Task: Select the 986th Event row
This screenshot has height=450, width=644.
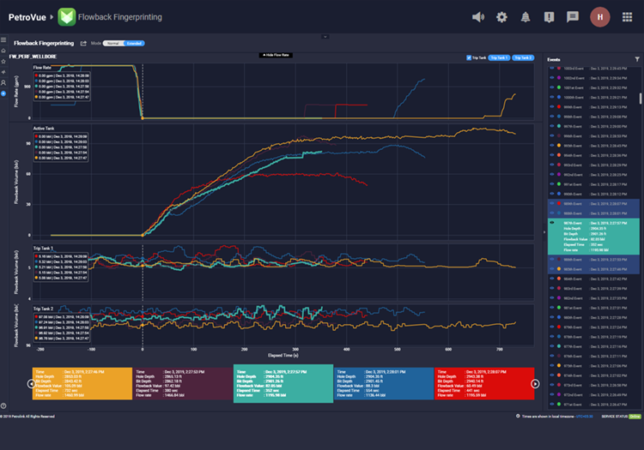Action: [593, 260]
